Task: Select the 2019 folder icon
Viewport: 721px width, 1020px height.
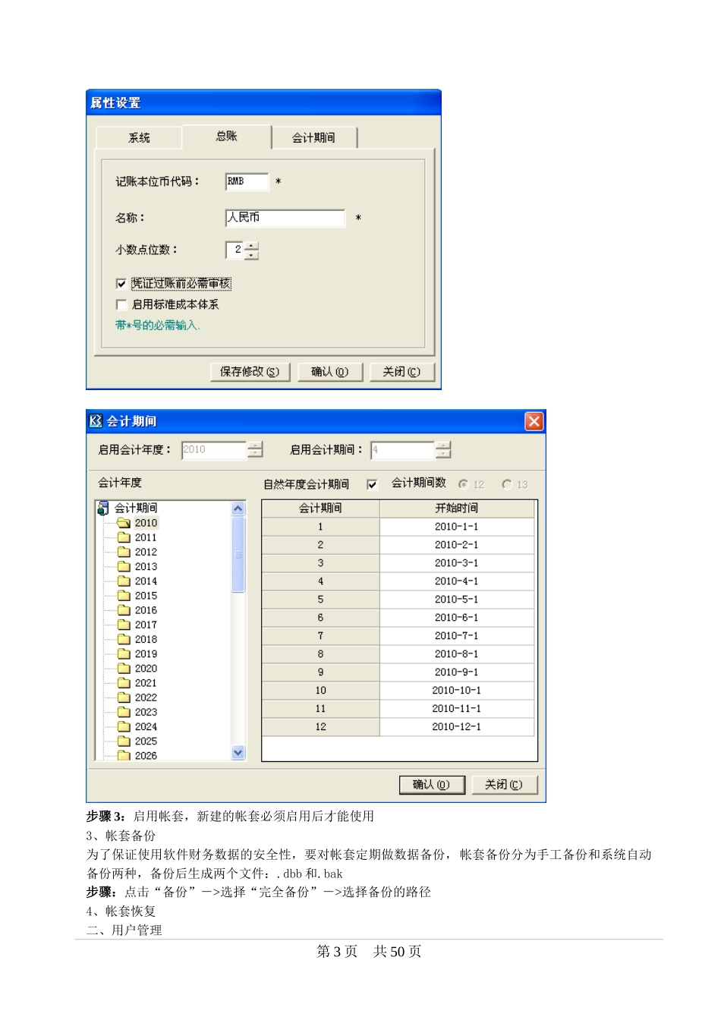Action: [x=124, y=653]
